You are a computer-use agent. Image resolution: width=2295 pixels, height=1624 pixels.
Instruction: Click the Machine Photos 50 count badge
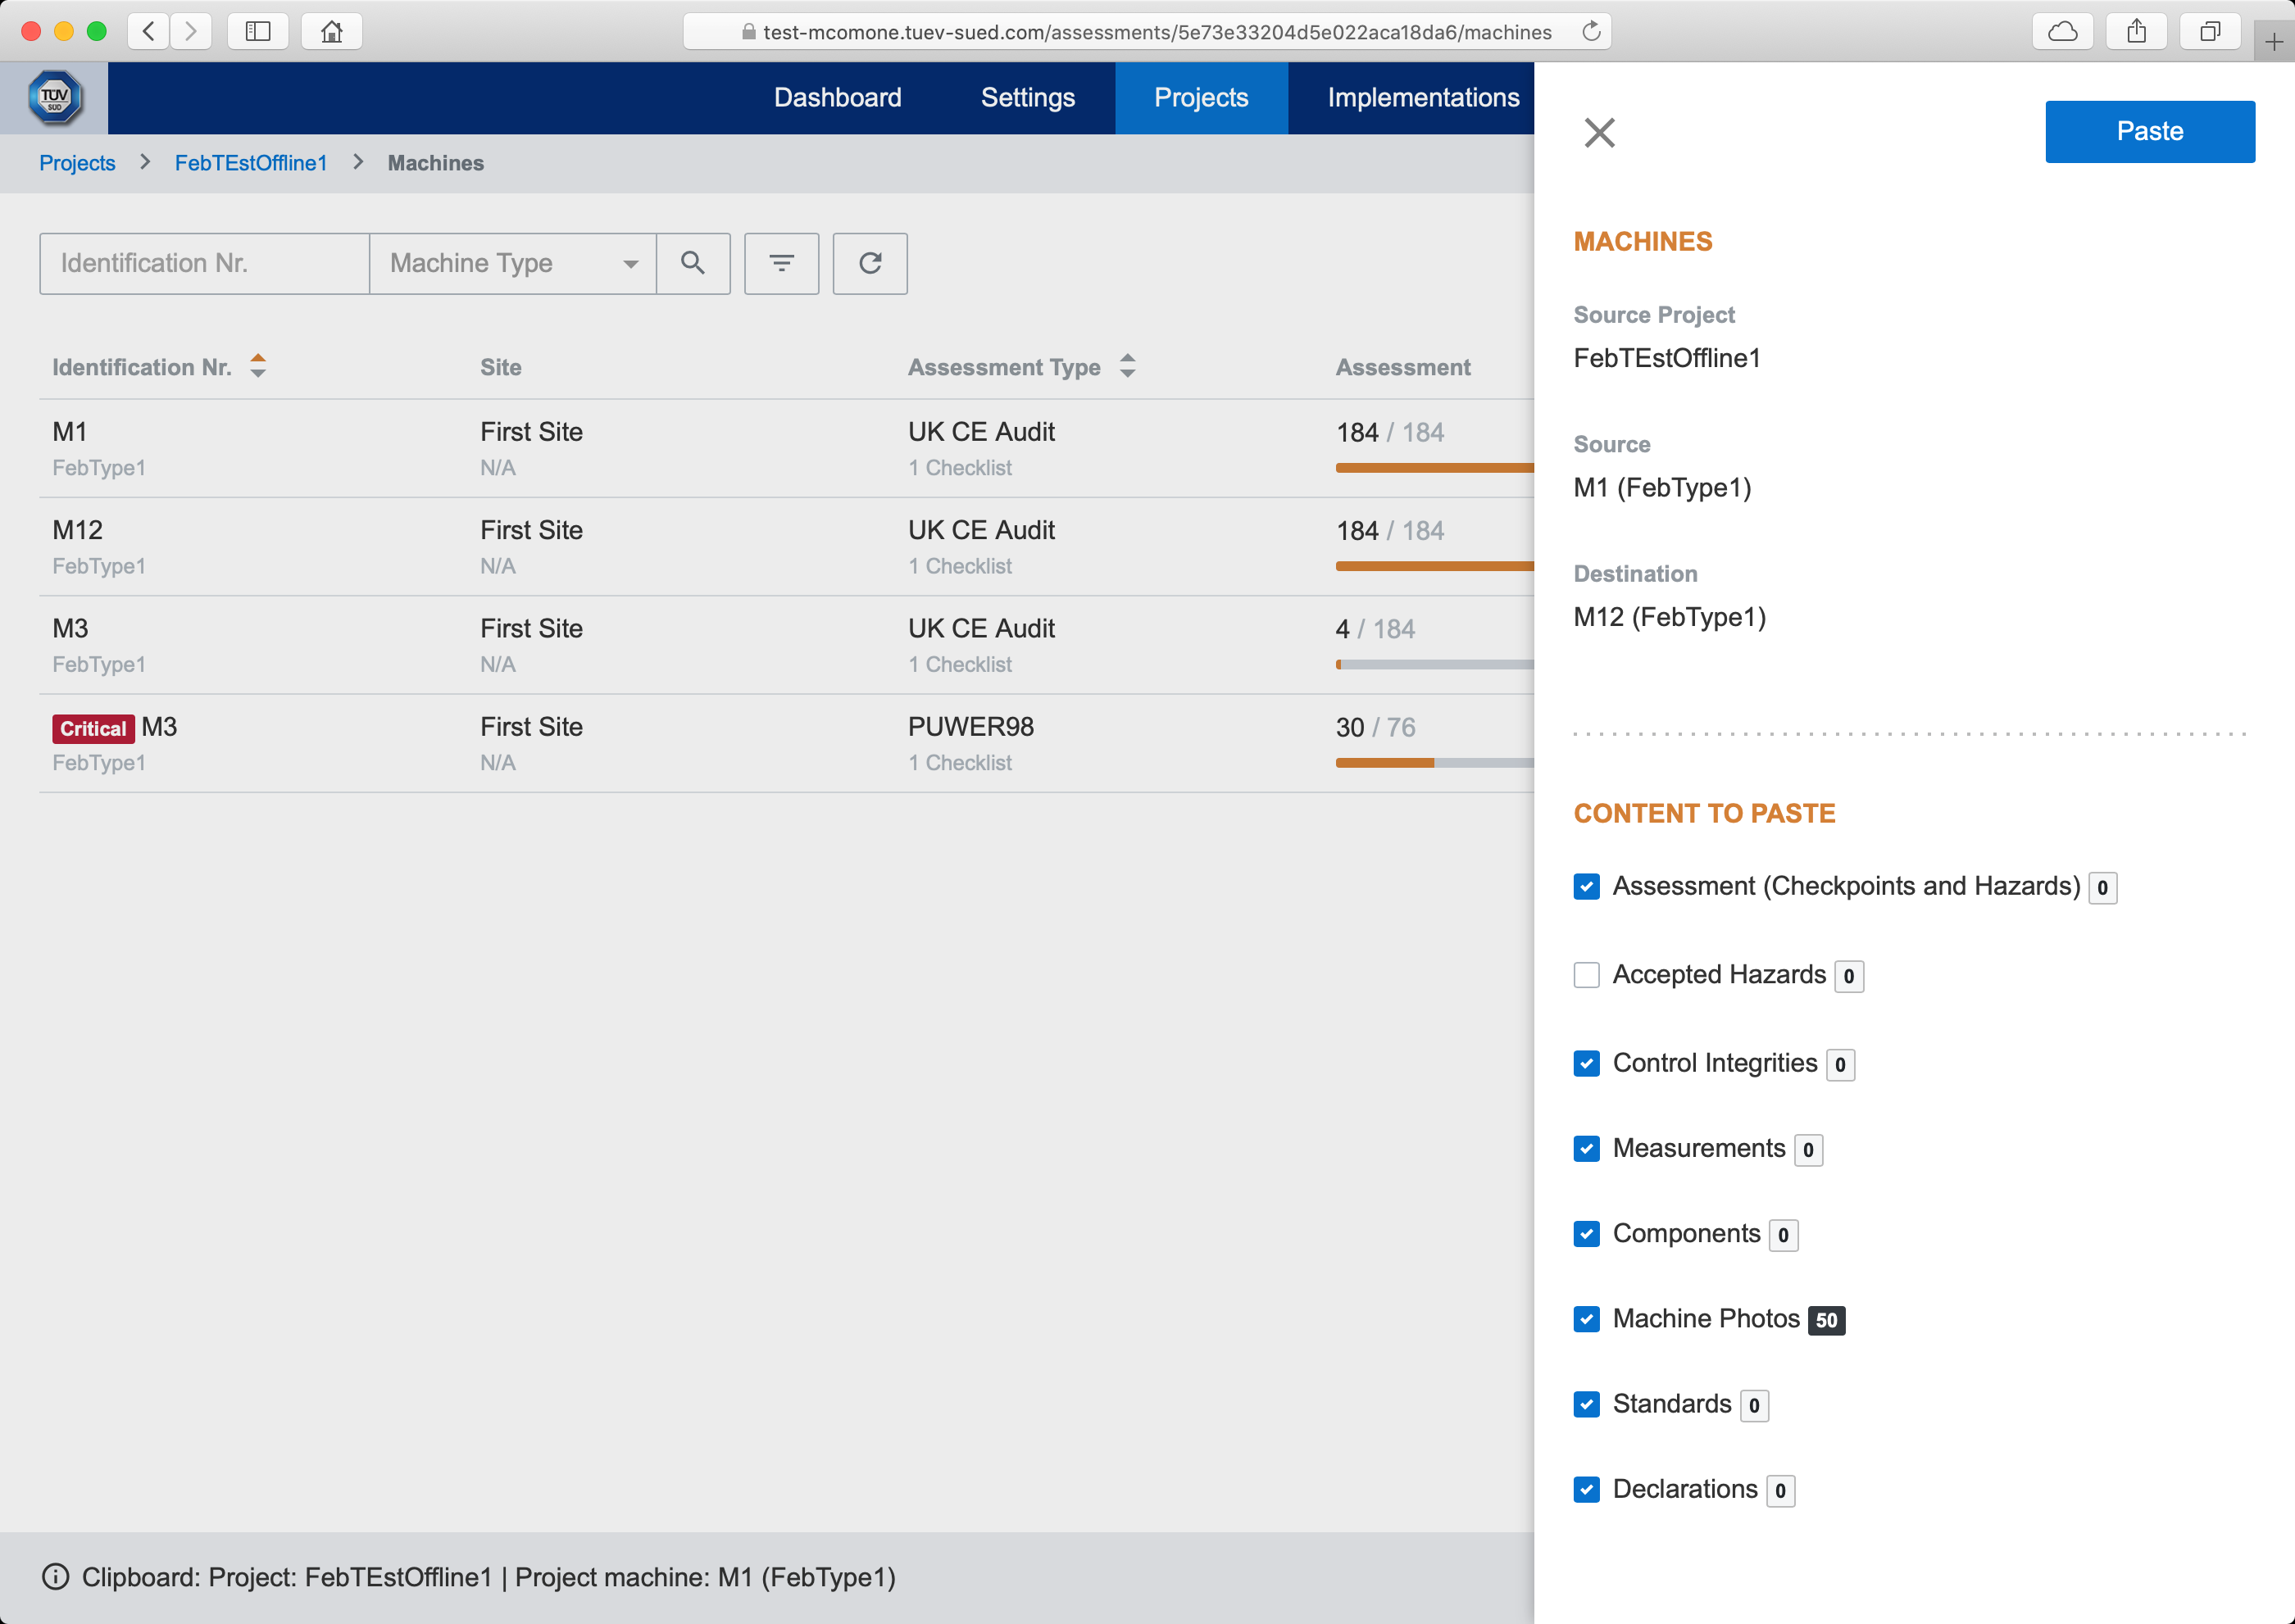[1826, 1319]
